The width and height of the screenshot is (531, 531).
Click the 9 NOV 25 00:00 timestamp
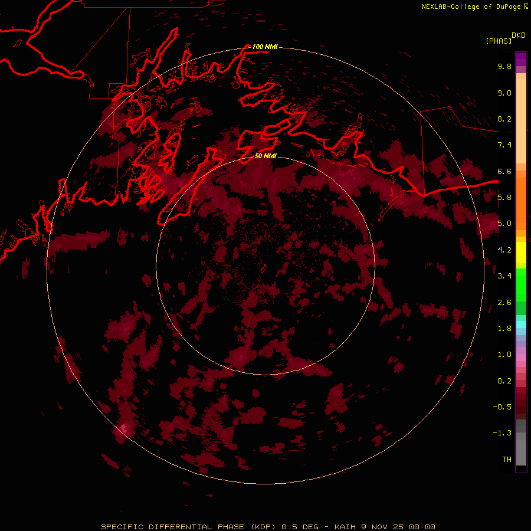point(399,527)
